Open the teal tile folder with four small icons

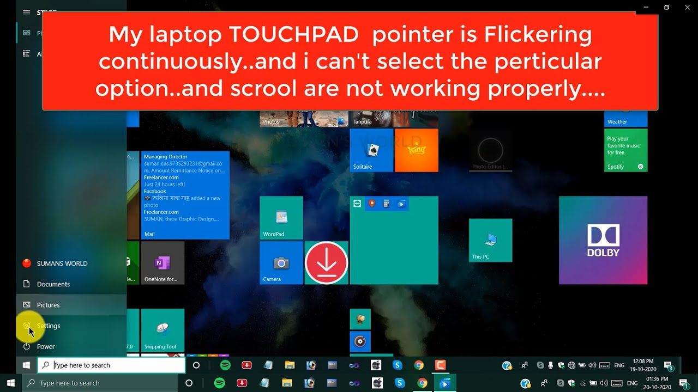click(394, 240)
